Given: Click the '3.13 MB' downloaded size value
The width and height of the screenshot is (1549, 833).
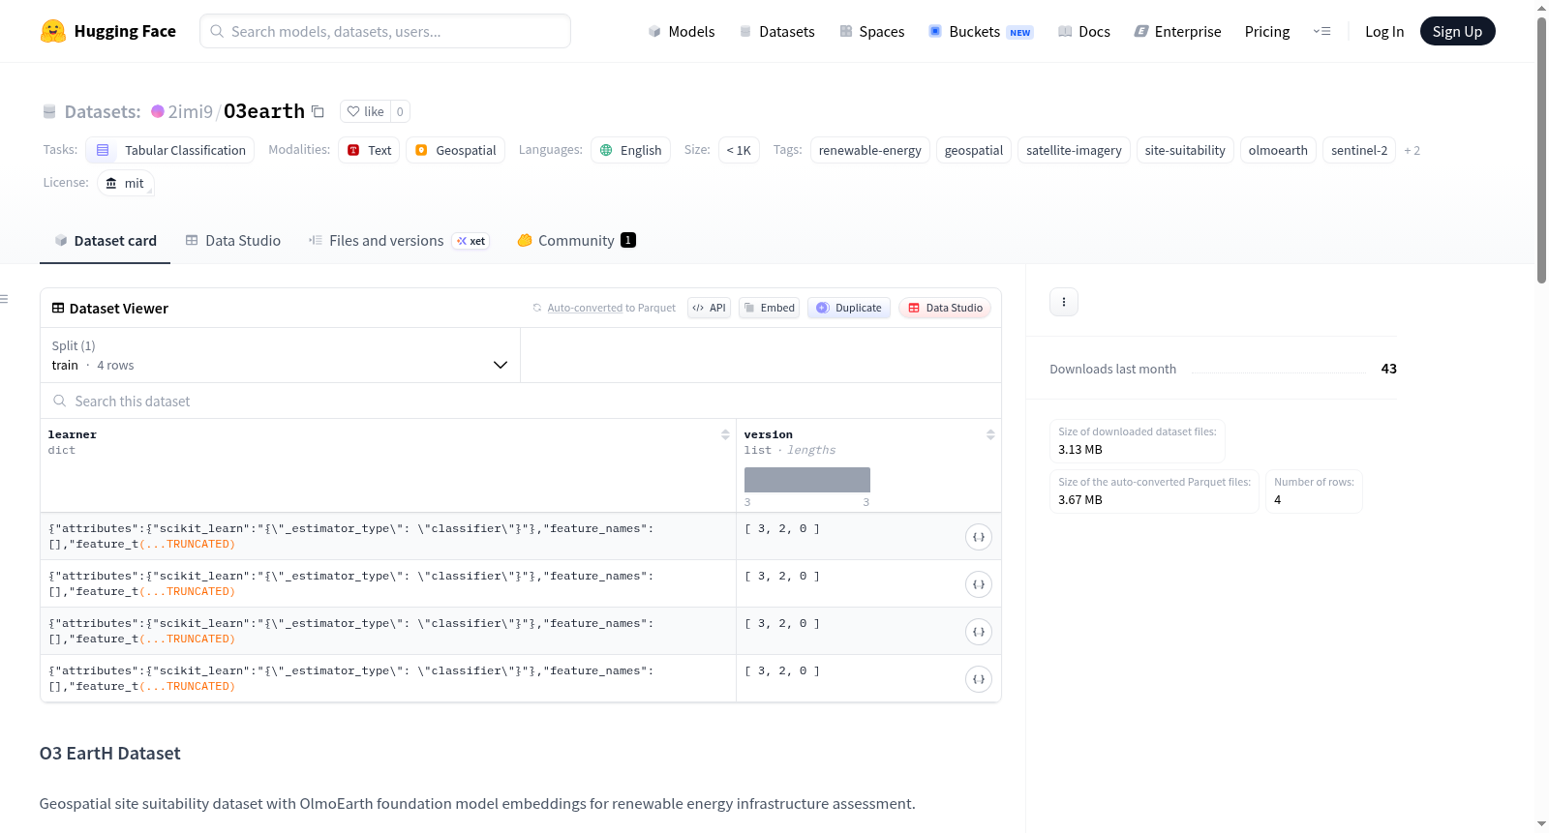Looking at the screenshot, I should click(x=1080, y=450).
